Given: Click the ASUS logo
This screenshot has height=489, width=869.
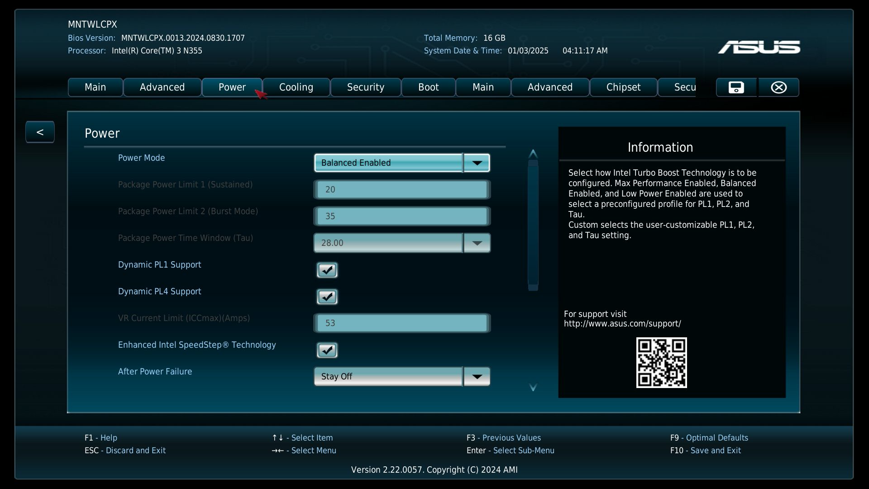Looking at the screenshot, I should coord(759,47).
